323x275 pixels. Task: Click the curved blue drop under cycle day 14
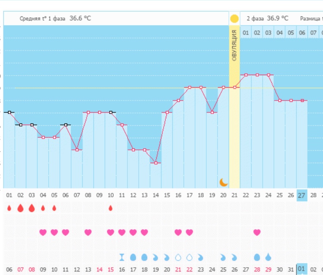pyautogui.click(x=155, y=257)
